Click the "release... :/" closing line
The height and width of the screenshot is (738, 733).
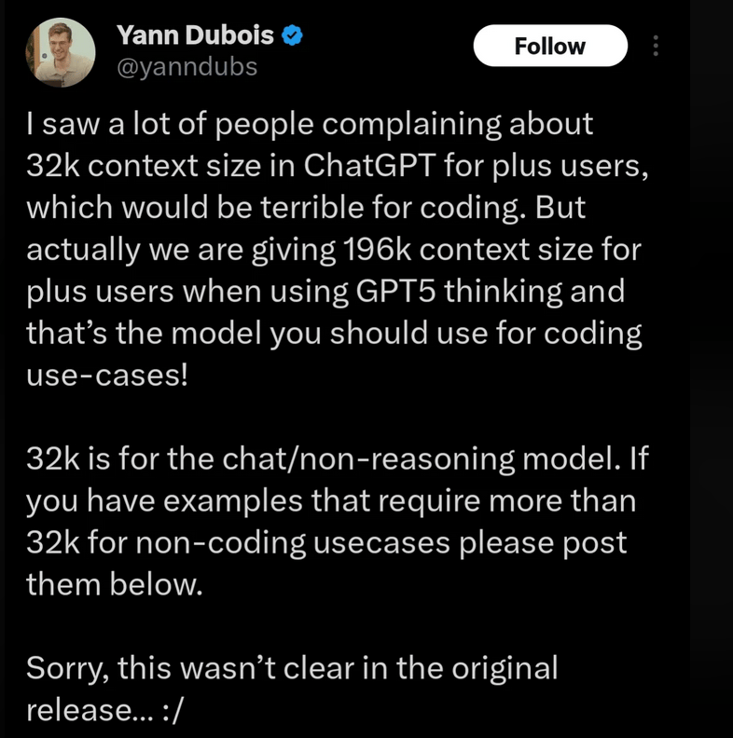104,710
